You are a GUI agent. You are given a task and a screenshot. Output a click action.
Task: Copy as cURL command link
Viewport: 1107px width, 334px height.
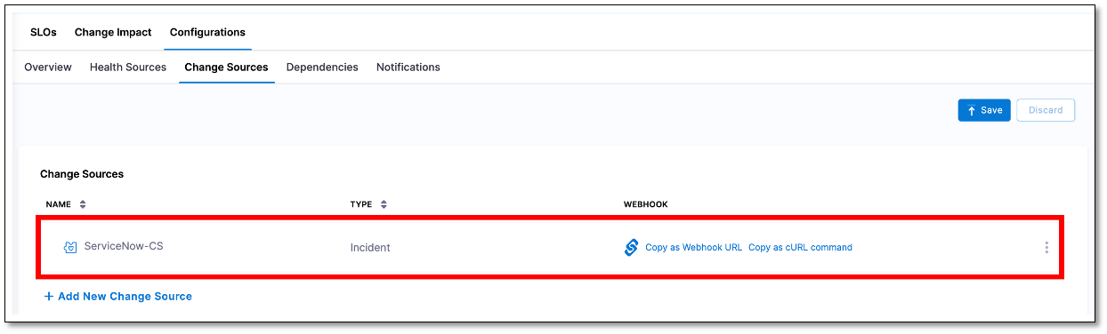(x=800, y=247)
